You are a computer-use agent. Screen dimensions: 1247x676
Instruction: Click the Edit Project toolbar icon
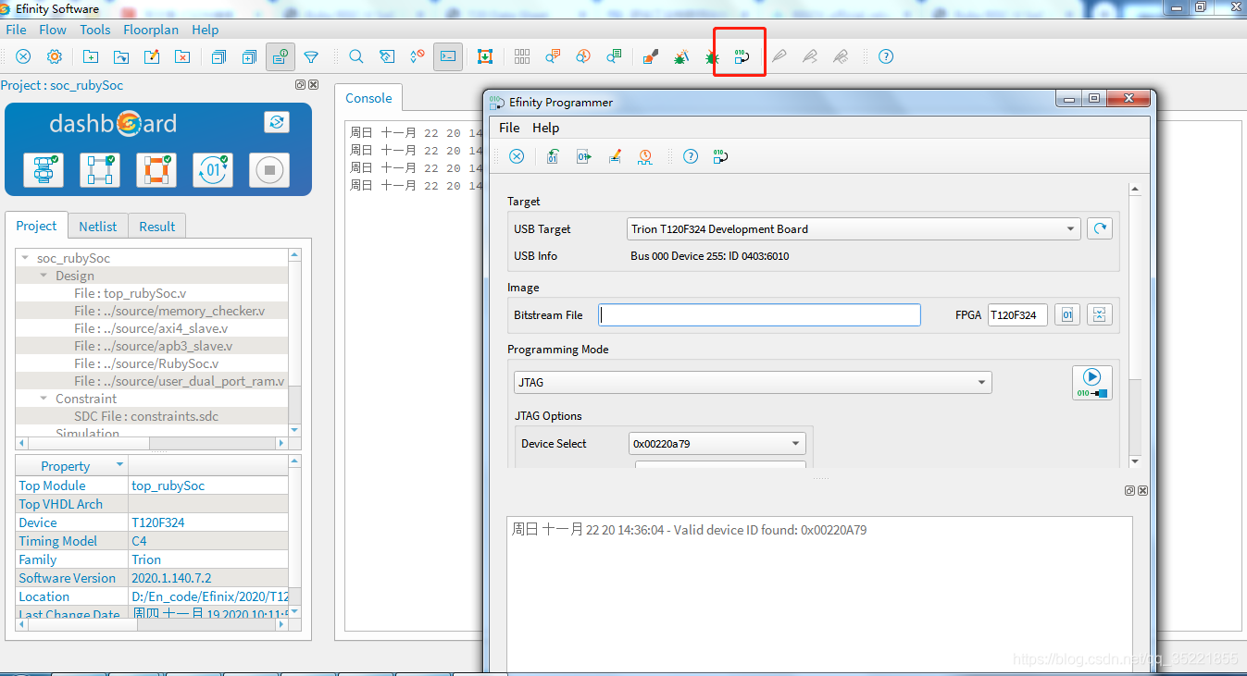pos(152,56)
